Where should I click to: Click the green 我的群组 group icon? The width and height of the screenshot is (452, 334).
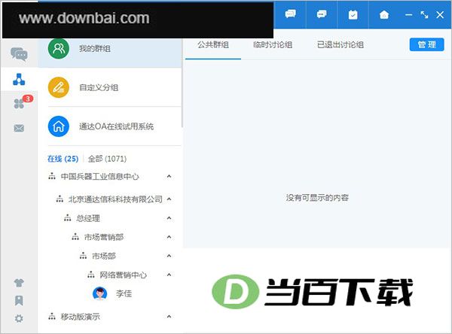coord(59,48)
